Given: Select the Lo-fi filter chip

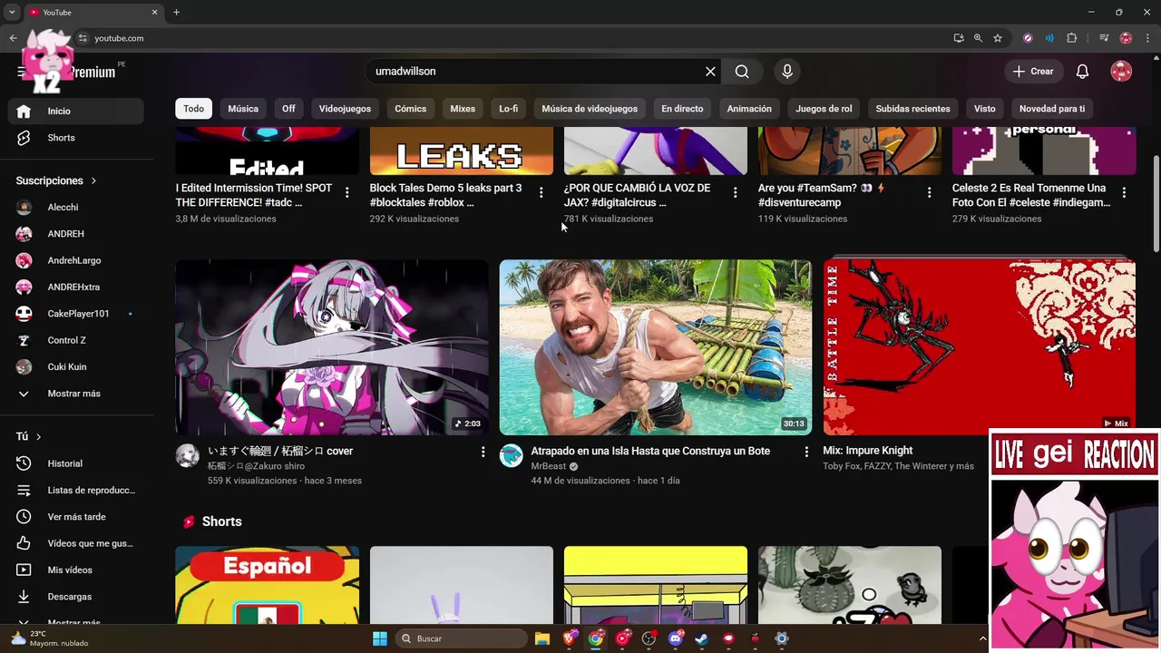Looking at the screenshot, I should pos(508,109).
